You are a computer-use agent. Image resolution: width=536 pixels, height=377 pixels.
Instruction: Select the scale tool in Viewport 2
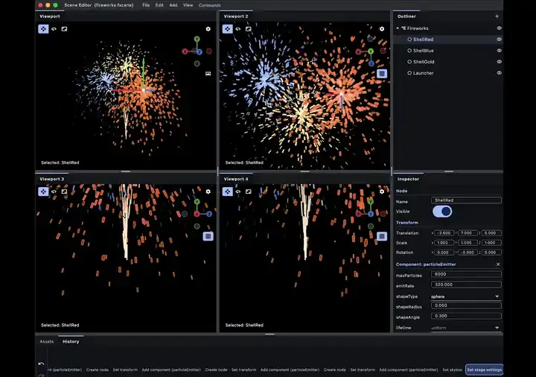249,29
